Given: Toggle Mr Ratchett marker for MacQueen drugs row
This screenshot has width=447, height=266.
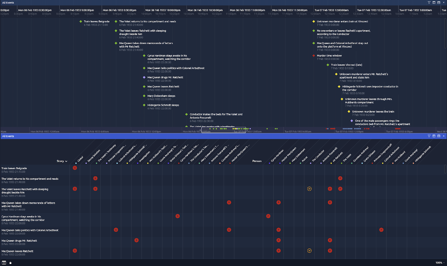Looking at the screenshot, I should [x=330, y=240].
